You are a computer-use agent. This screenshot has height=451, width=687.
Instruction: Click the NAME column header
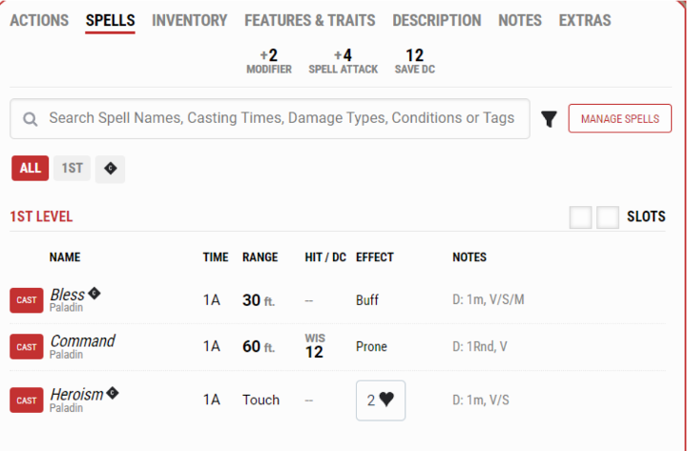tap(65, 257)
